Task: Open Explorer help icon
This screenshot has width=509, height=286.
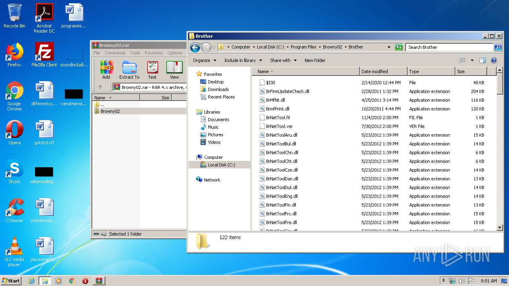Action: point(494,60)
